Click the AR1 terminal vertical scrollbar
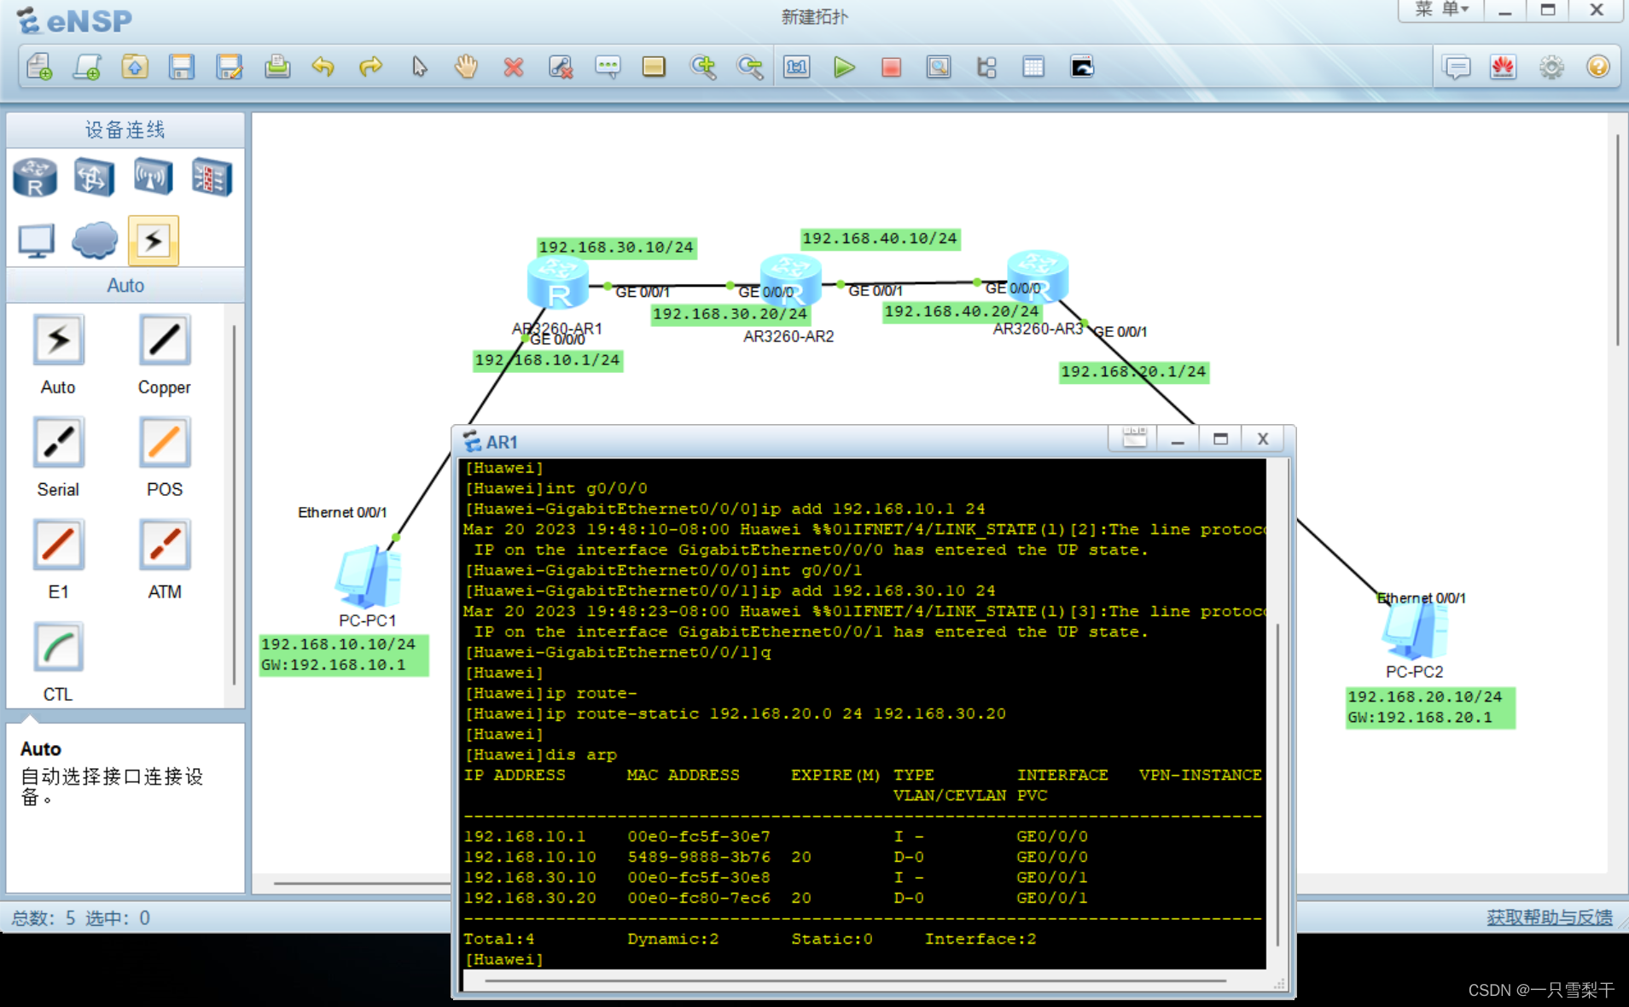 [x=1277, y=785]
